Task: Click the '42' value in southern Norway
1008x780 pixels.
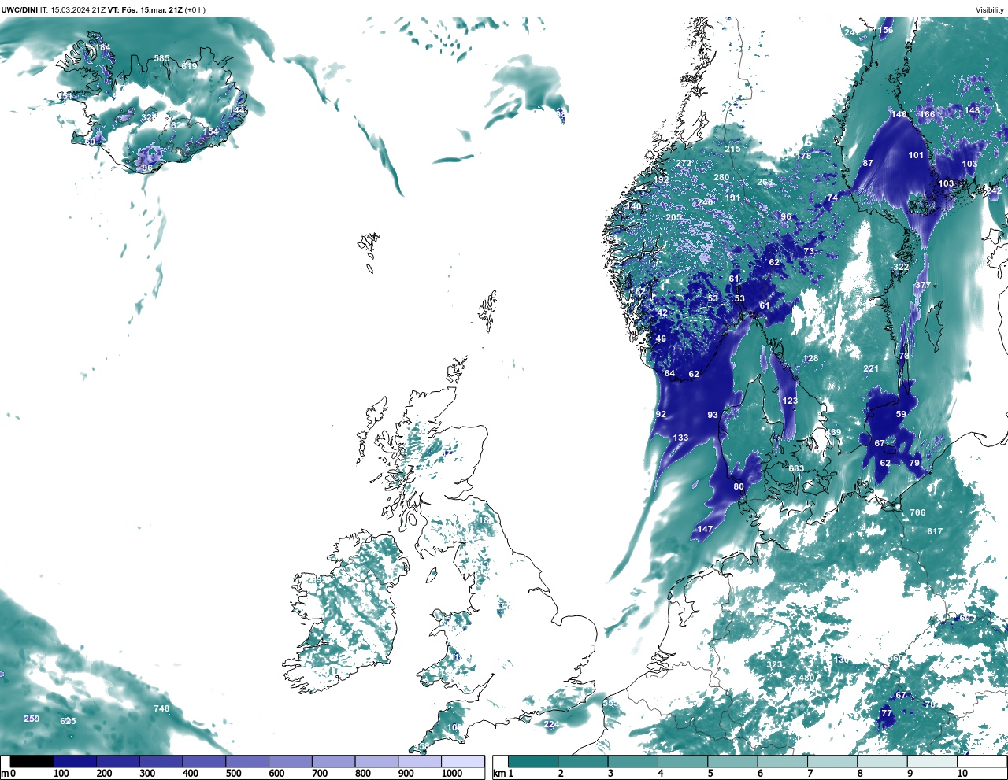Action: tap(662, 312)
